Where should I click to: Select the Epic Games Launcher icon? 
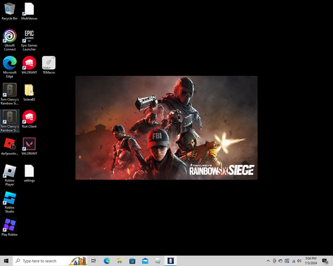point(29,40)
